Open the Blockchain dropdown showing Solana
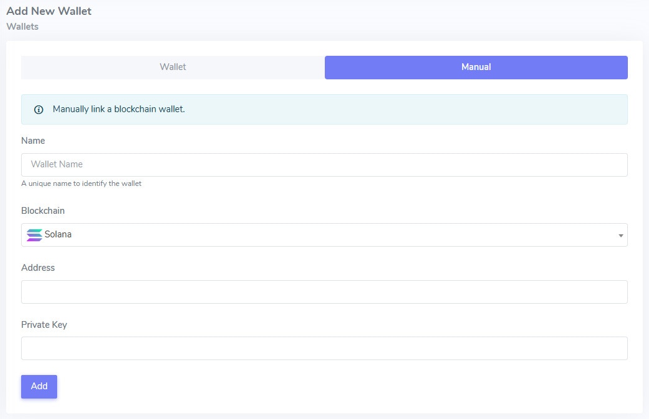This screenshot has width=649, height=419. pyautogui.click(x=324, y=235)
